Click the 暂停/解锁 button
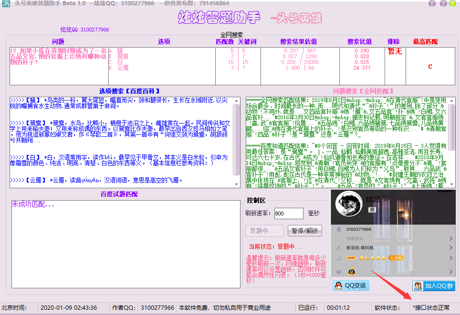 [305, 231]
